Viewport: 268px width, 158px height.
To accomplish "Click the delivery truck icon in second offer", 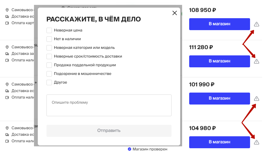I will tap(7, 54).
